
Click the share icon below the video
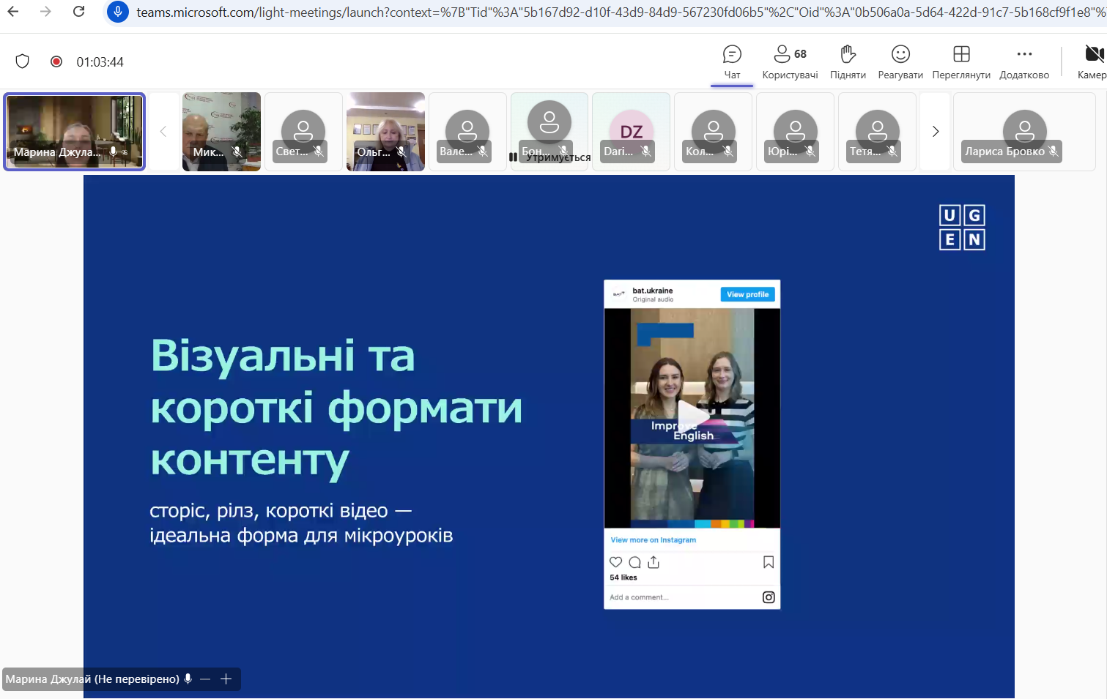pos(654,562)
